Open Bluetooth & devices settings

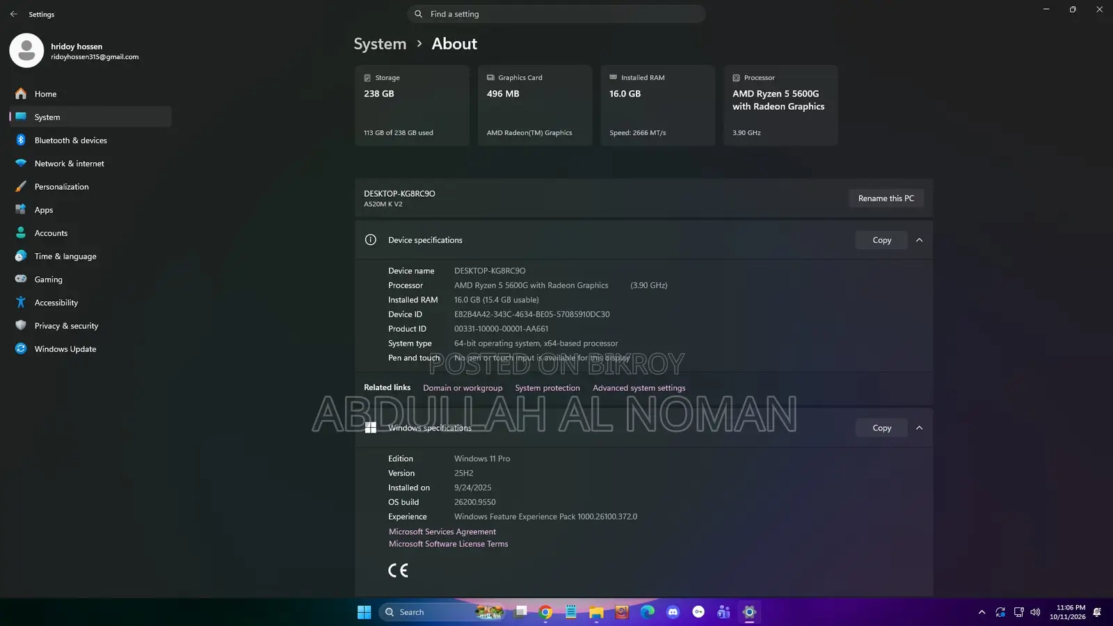click(x=90, y=141)
